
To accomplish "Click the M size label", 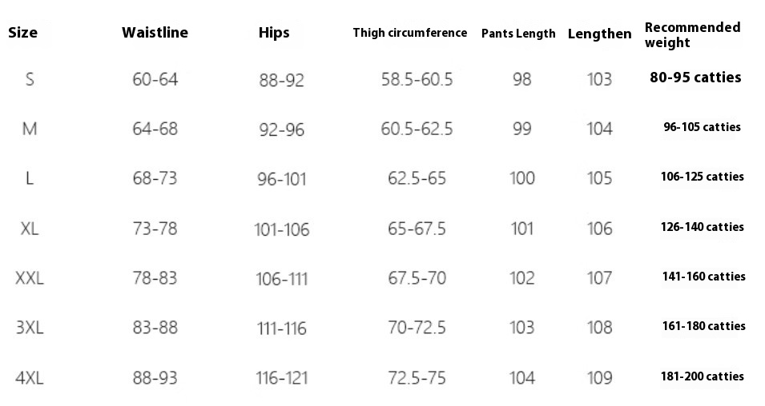I will click(x=30, y=129).
